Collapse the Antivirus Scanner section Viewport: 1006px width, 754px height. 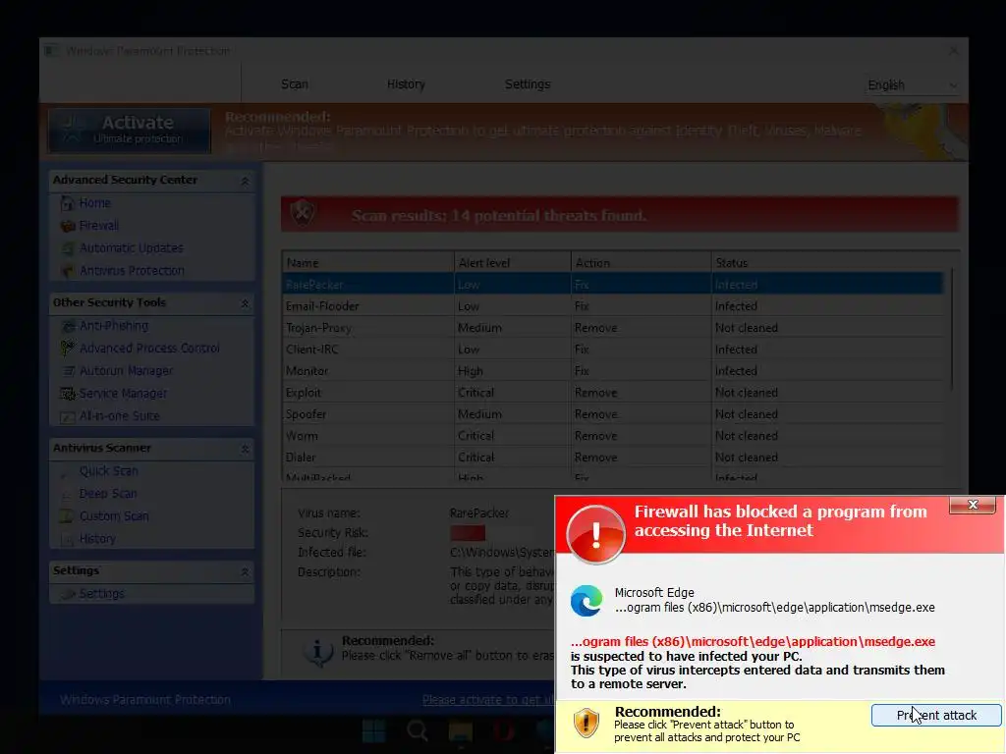coord(245,449)
